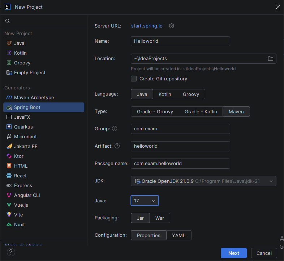The image size is (284, 261).
Task: Click the Nuxt mountain icon
Action: coord(9,225)
